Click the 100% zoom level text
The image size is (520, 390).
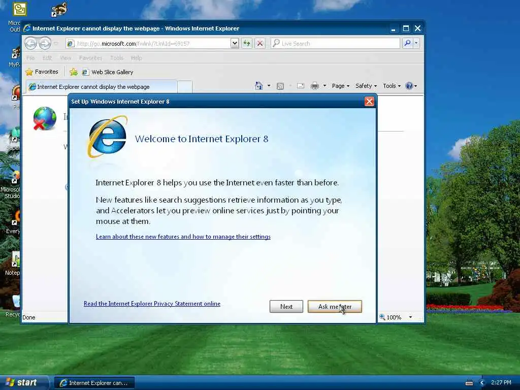coord(394,317)
